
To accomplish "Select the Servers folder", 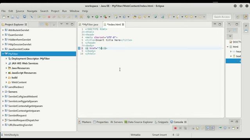I will point(12,92).
